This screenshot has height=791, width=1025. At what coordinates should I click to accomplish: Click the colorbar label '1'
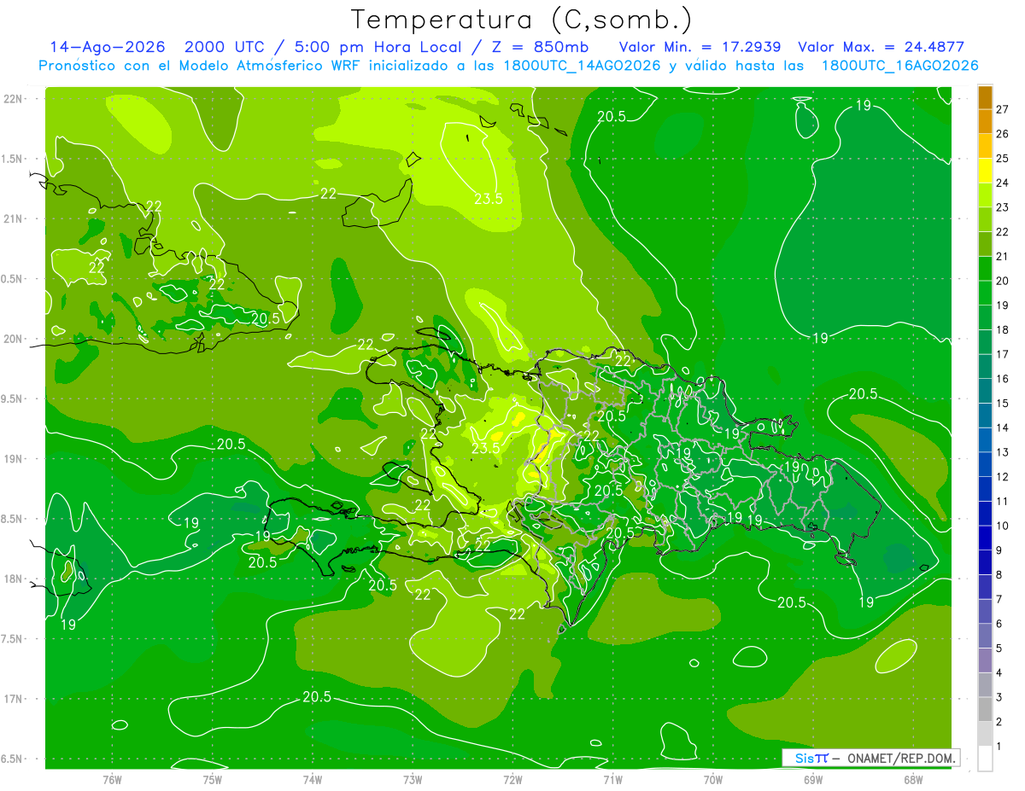click(x=1000, y=747)
